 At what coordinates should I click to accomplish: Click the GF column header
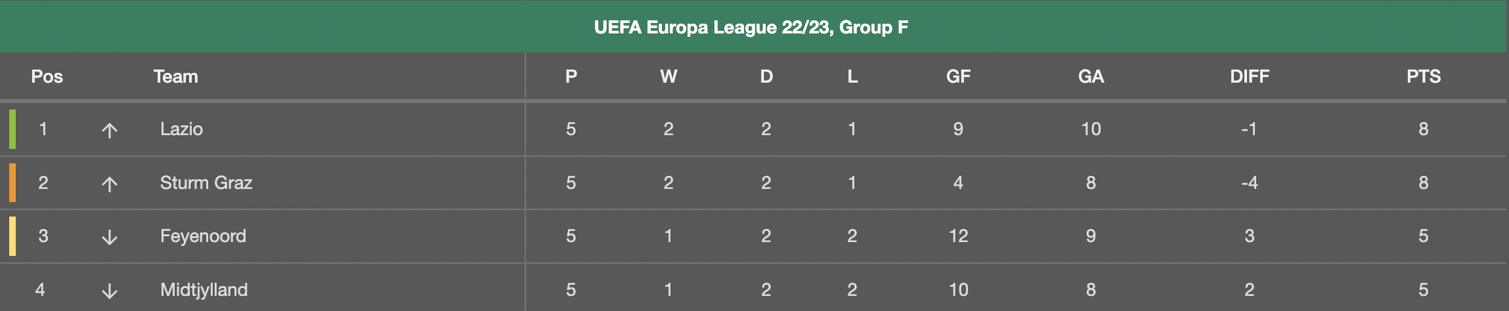coord(958,76)
